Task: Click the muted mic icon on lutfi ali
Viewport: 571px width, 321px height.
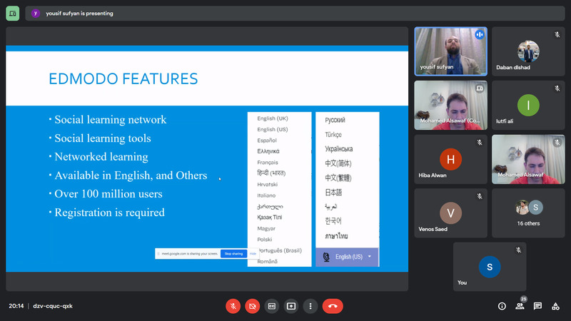Action: (557, 88)
